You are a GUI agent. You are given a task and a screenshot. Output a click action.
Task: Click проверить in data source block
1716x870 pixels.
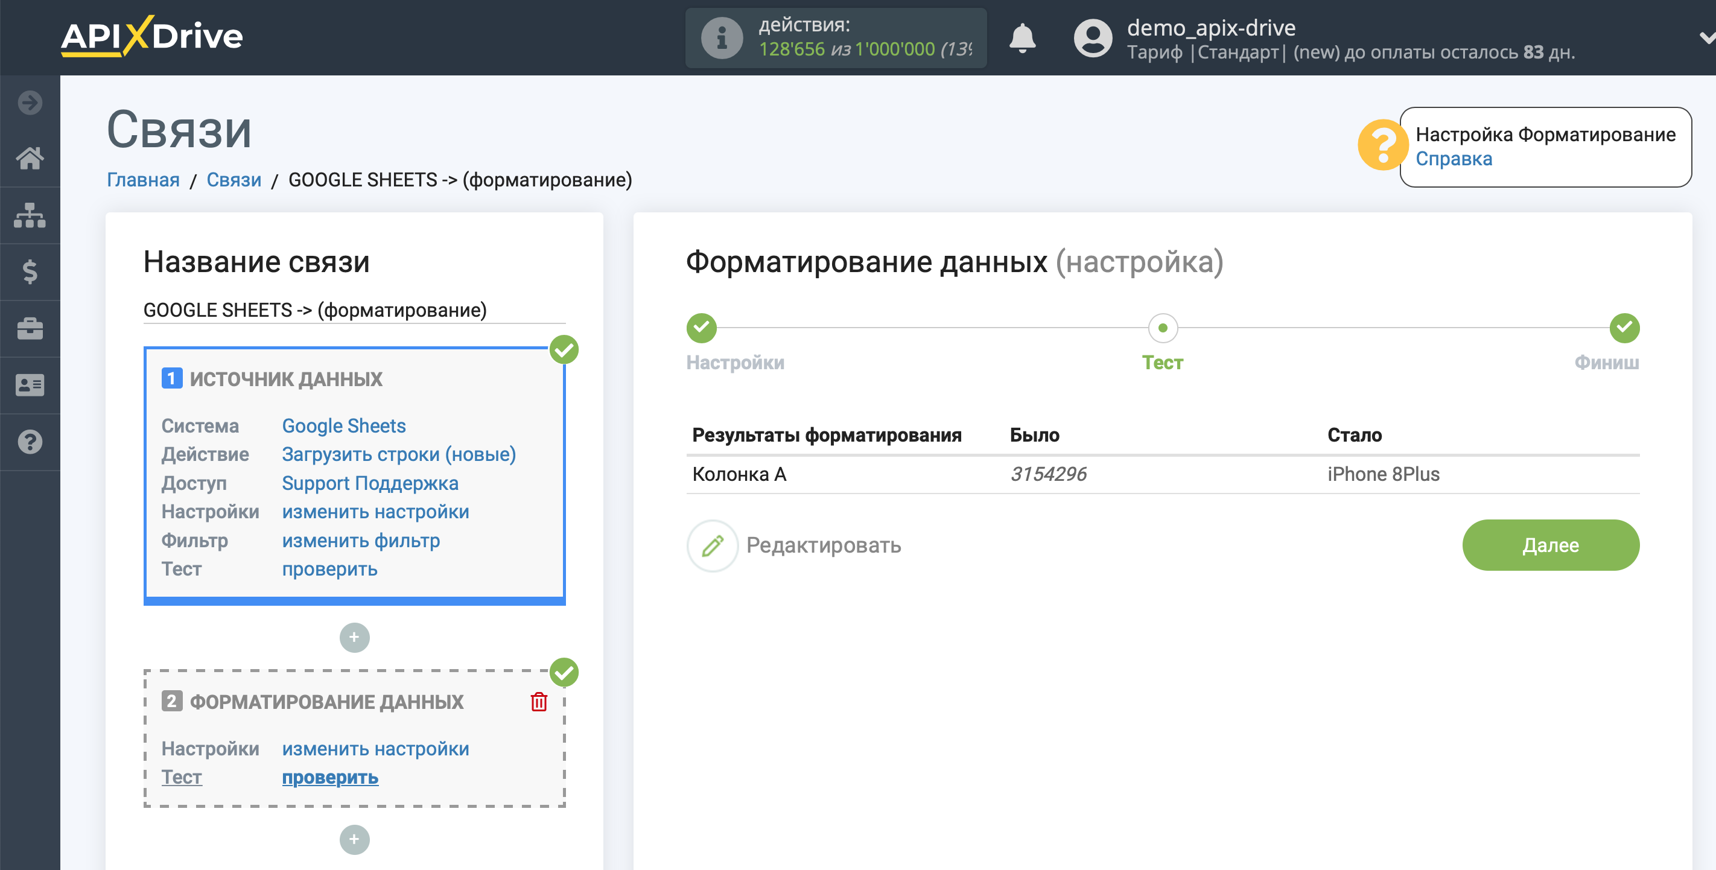click(329, 569)
